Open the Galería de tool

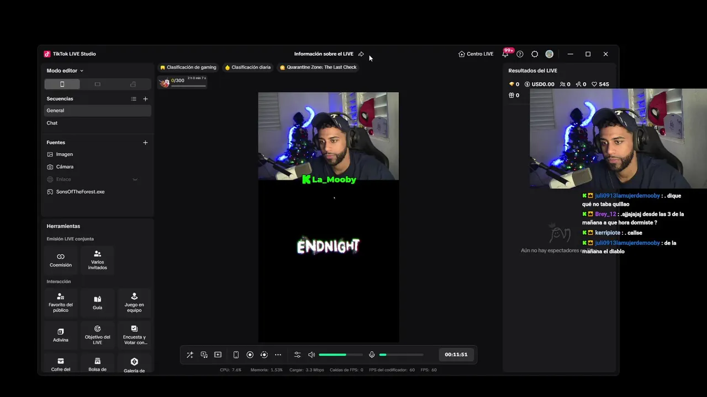click(134, 364)
